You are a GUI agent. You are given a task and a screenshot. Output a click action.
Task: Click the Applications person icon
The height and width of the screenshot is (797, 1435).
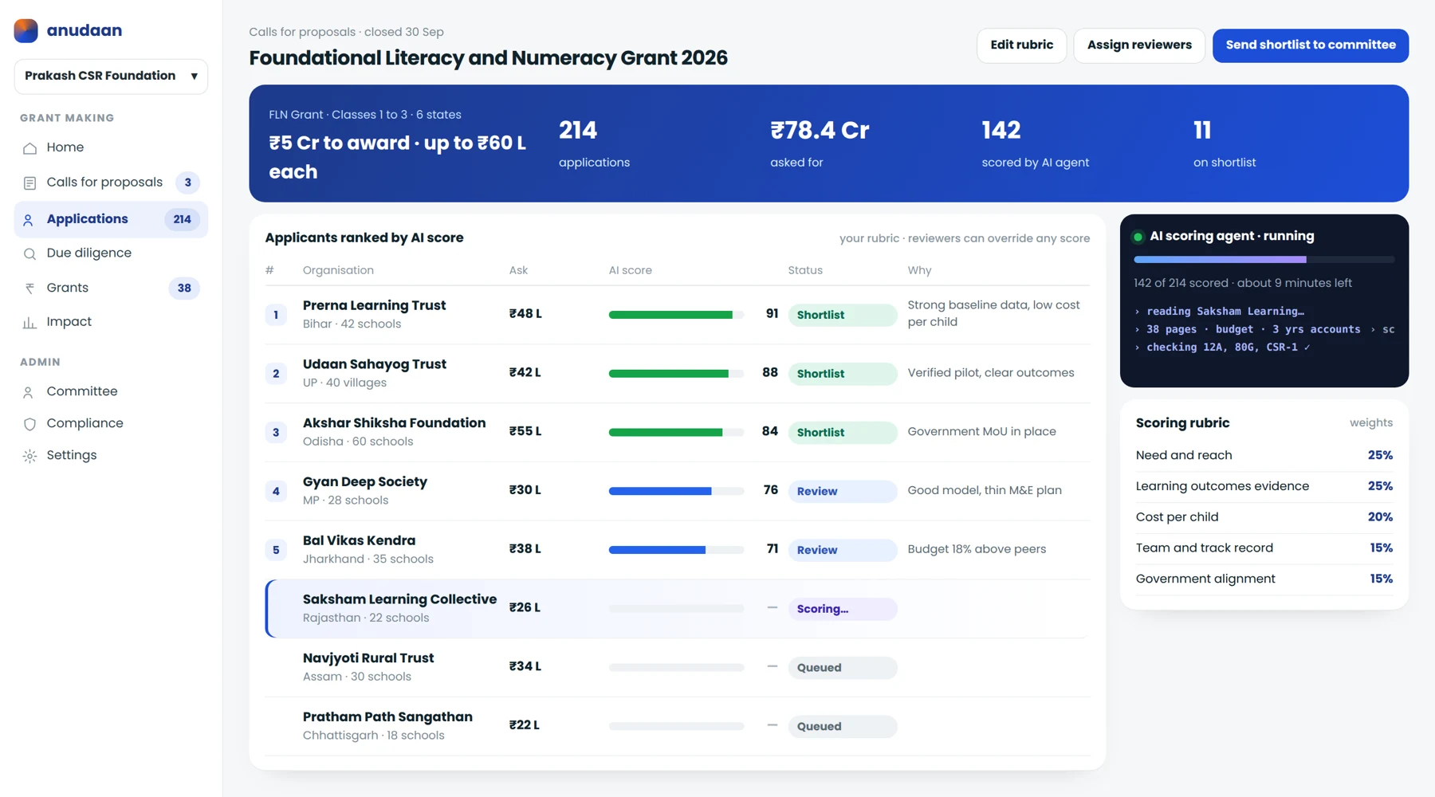point(29,220)
